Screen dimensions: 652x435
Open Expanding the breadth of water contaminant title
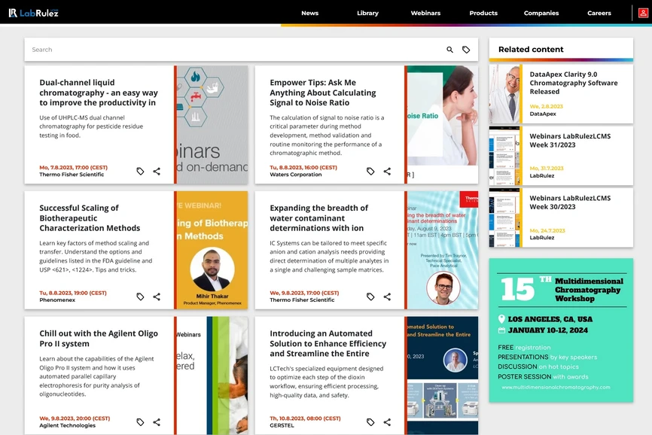pyautogui.click(x=319, y=218)
